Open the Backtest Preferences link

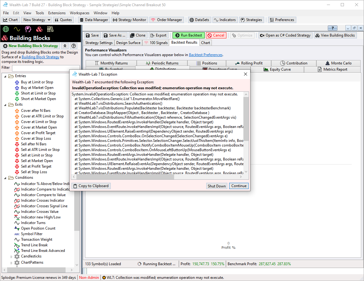tap(205, 55)
